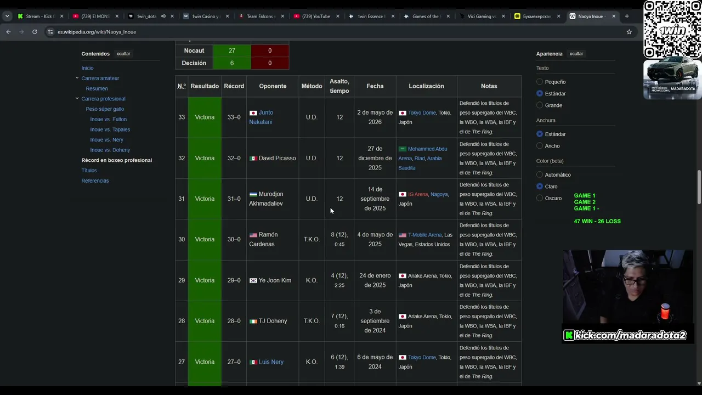
Task: Click the page vertical scrollbar thumb
Action: [699, 188]
